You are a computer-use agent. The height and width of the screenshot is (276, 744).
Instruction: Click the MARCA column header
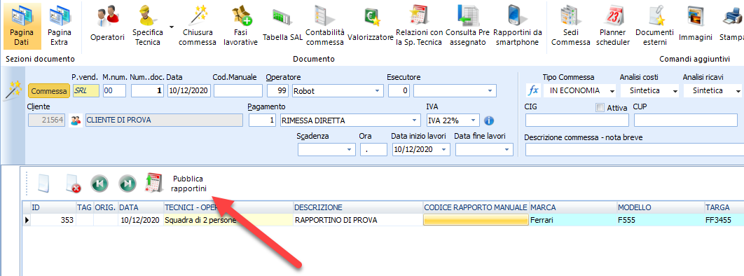(x=572, y=208)
